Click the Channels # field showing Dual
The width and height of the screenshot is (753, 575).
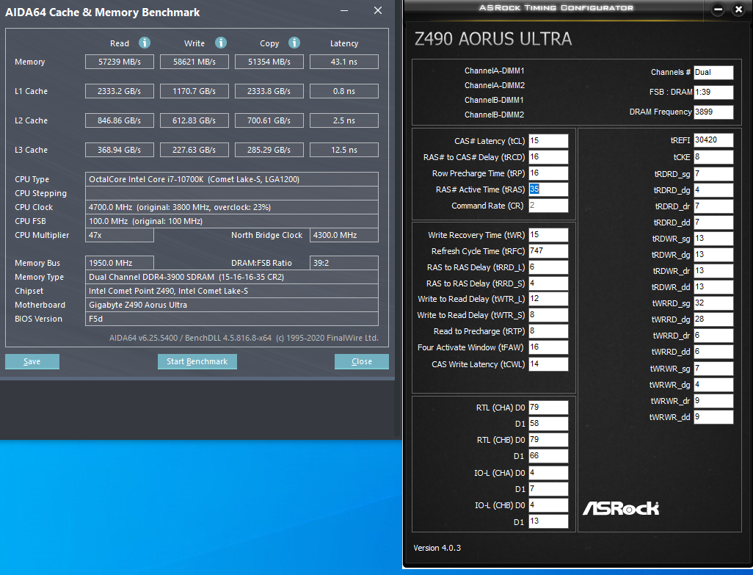click(x=713, y=72)
